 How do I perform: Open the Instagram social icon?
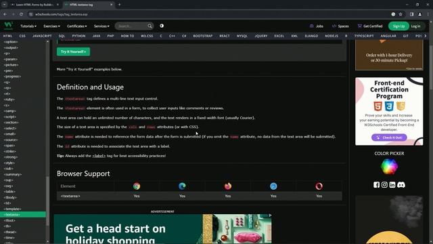tap(384, 185)
